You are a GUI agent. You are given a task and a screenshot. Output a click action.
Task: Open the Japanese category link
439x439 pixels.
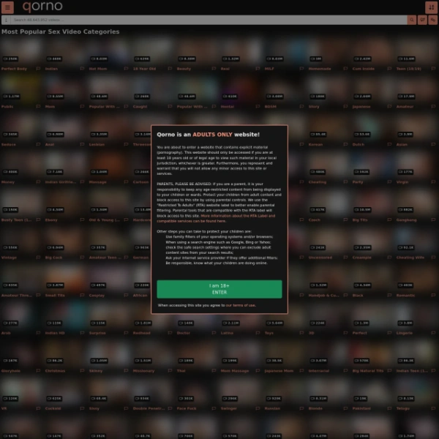point(361,106)
